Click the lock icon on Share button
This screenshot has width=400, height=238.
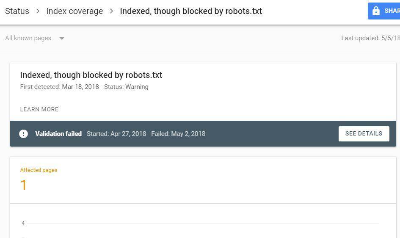click(376, 11)
